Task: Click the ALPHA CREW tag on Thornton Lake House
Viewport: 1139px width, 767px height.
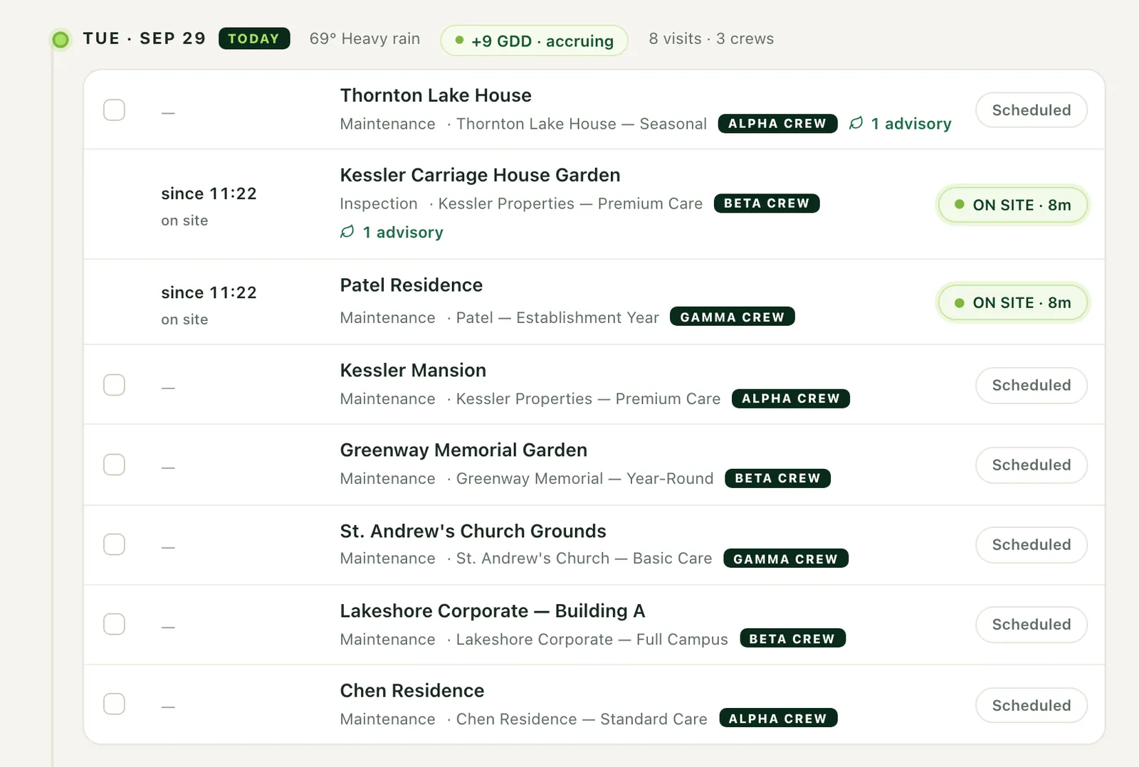Action: [777, 124]
